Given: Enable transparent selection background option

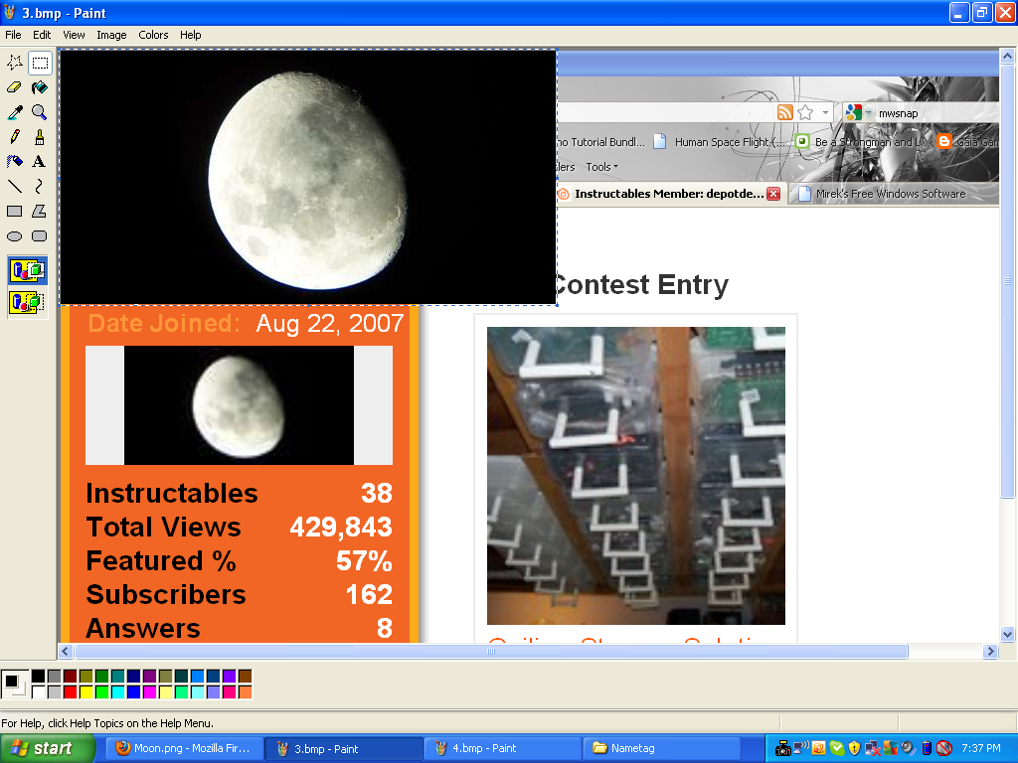Looking at the screenshot, I should tap(27, 302).
